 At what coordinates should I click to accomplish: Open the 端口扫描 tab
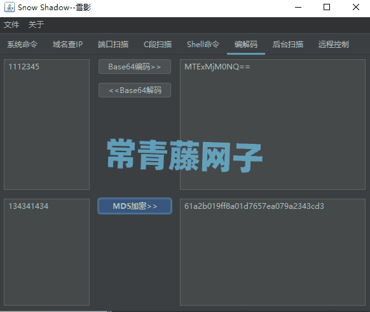click(x=113, y=45)
